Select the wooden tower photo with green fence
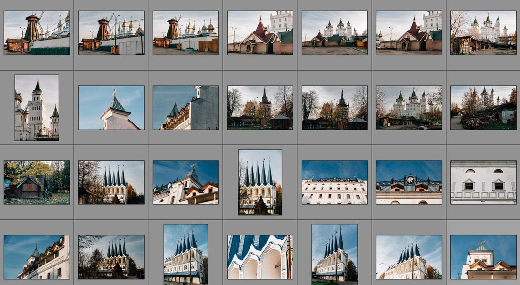This screenshot has width=520, height=285. pos(37,33)
